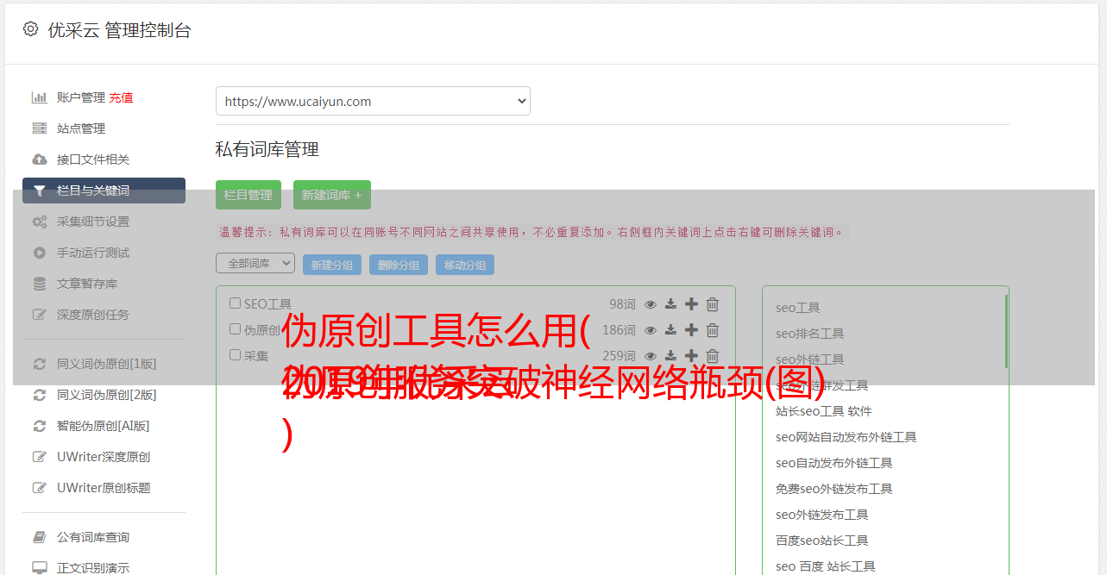This screenshot has width=1107, height=575.
Task: Delete the 伪原创 library with trash icon
Action: coord(713,330)
